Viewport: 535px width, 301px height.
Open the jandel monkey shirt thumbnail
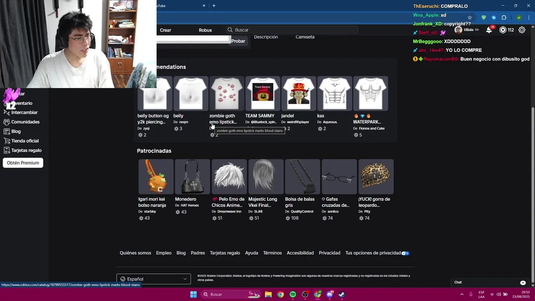tap(298, 93)
